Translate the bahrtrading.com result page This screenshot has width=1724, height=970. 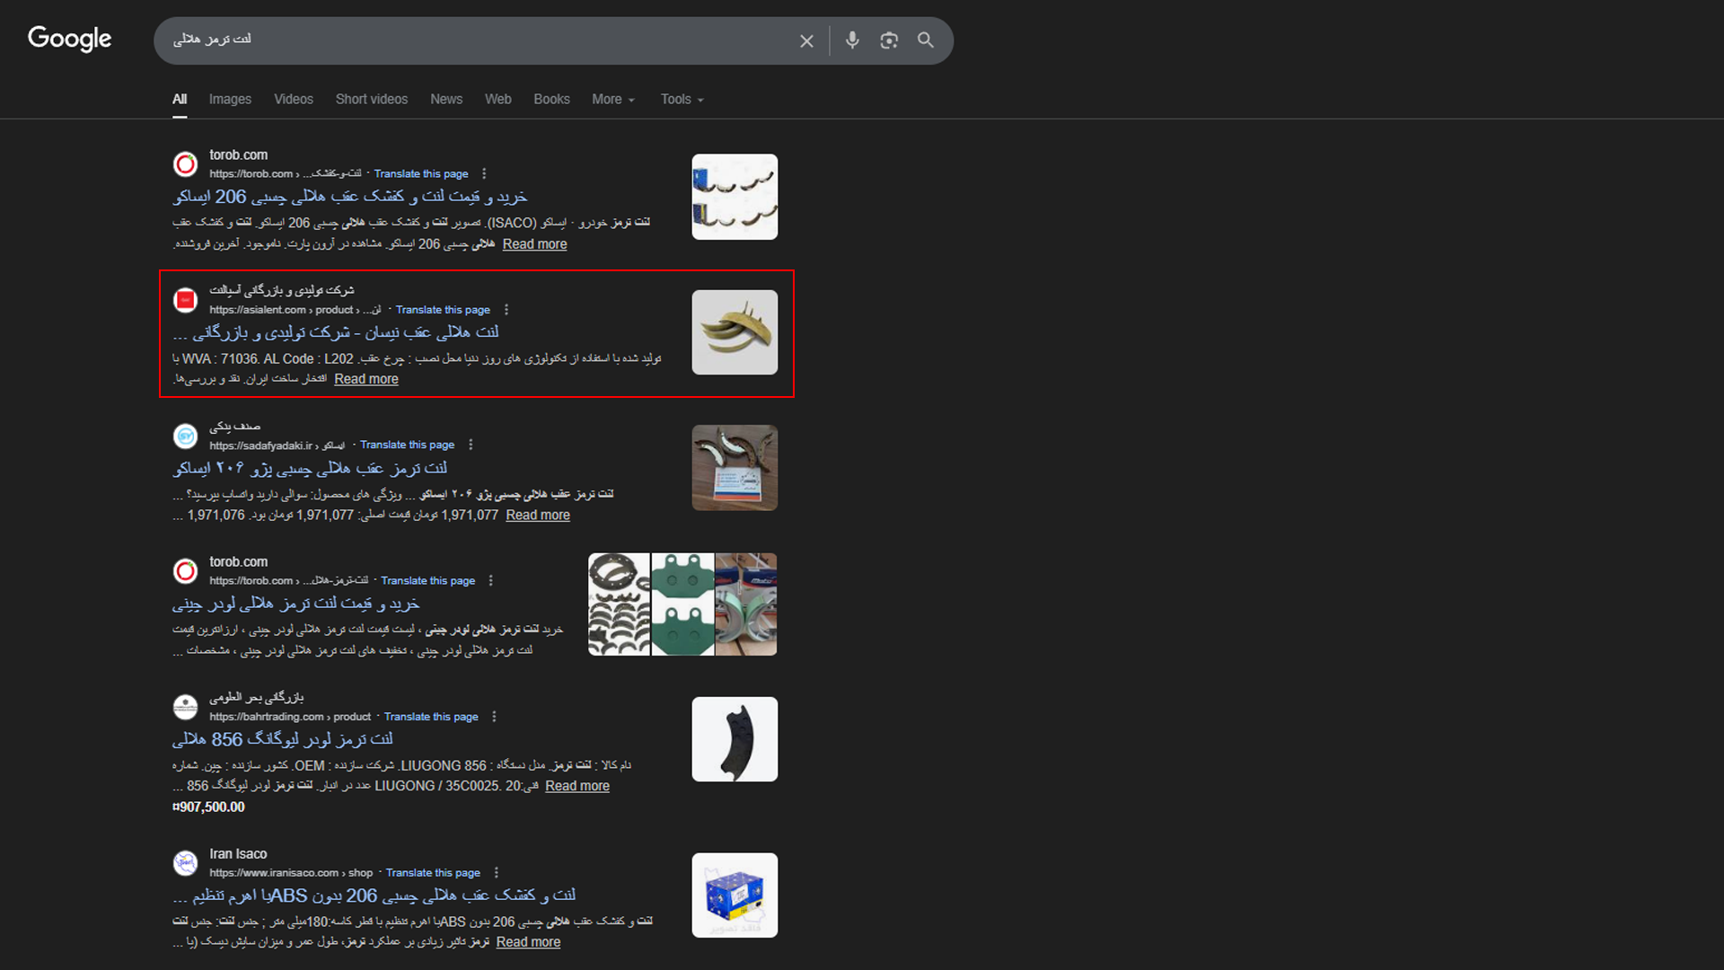[x=431, y=717]
